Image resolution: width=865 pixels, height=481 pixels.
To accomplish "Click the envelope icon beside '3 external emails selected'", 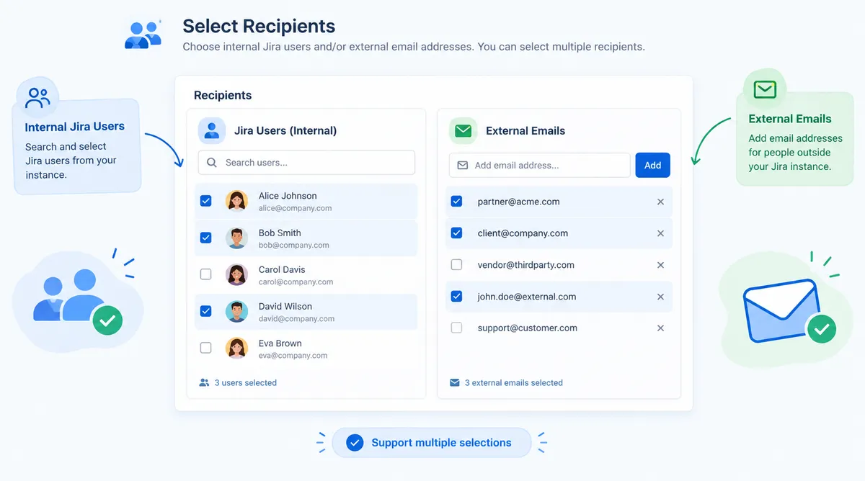I will pos(454,383).
